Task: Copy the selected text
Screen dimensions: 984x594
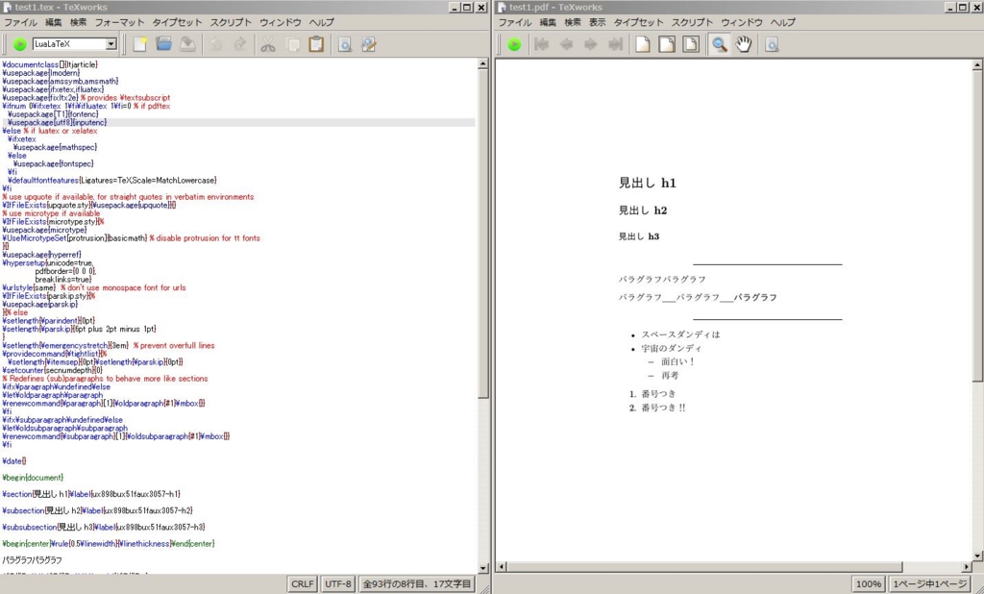Action: click(x=292, y=44)
